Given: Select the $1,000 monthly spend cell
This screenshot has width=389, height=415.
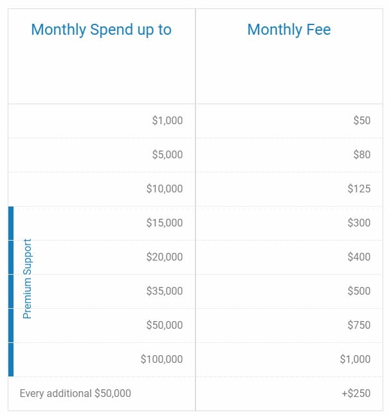Looking at the screenshot, I should pyautogui.click(x=167, y=120).
